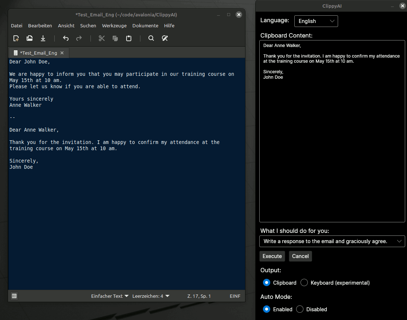
Task: Create a new document
Action: [16, 38]
